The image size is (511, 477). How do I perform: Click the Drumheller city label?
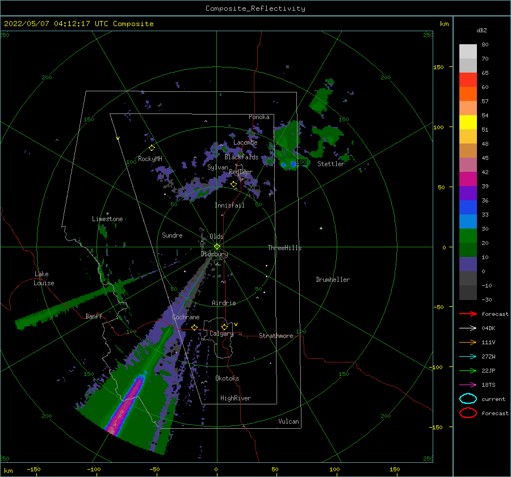pyautogui.click(x=333, y=280)
